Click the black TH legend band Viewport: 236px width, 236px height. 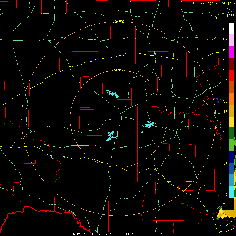232,204
